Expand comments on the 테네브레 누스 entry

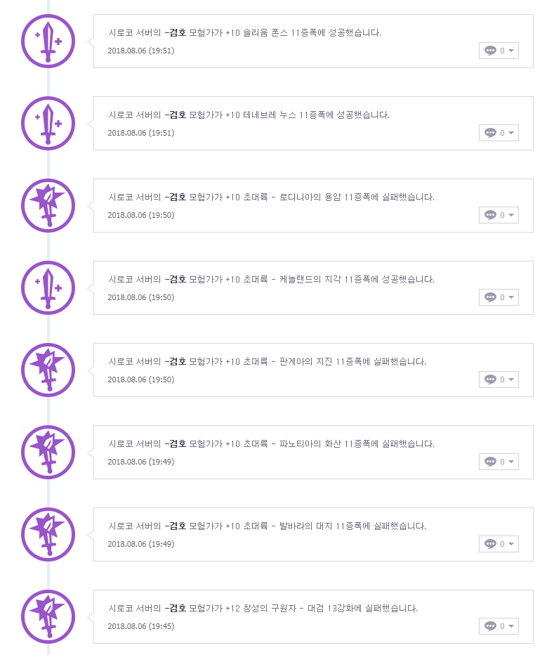point(499,133)
